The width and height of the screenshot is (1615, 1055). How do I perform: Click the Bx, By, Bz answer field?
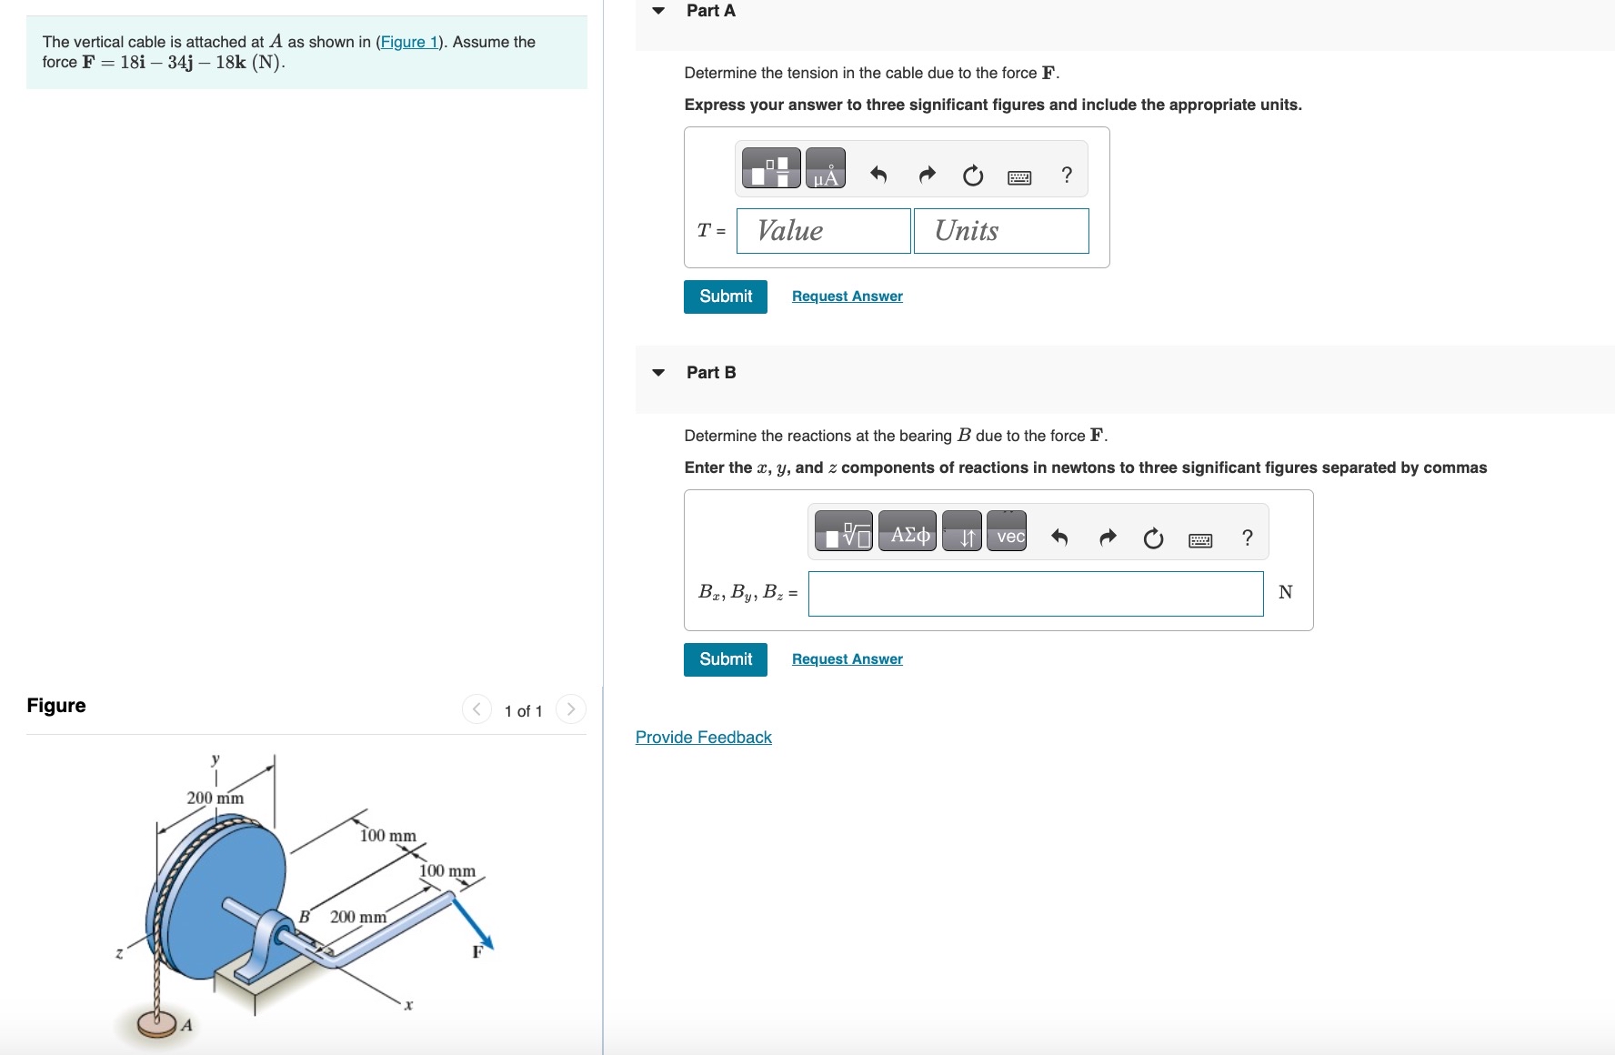point(1036,594)
